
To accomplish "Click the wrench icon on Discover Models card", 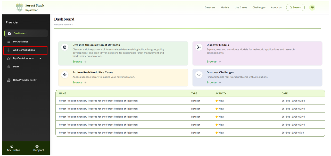I will [199, 47].
